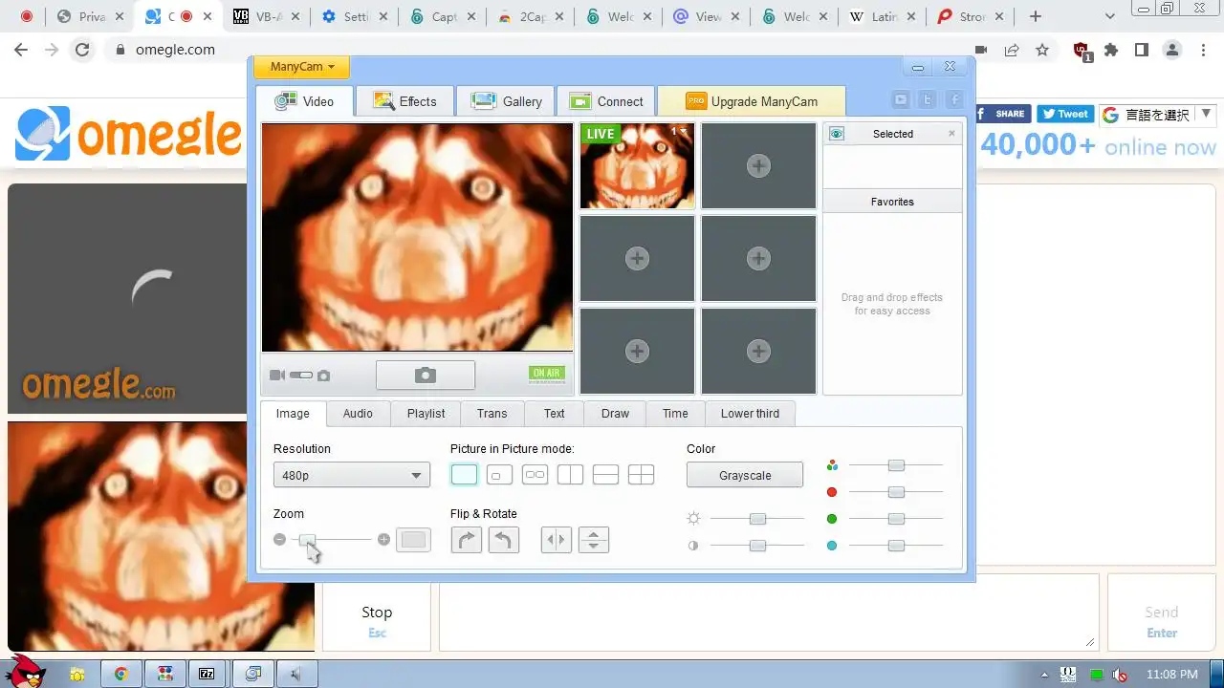Click the ManyCam YouTube icon
The height and width of the screenshot is (688, 1224).
tap(901, 99)
